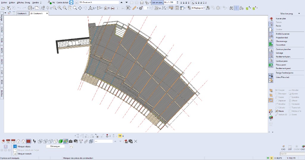Click the north view house icon labeled N
Image resolution: width=305 pixels, height=160 pixels.
[8, 141]
